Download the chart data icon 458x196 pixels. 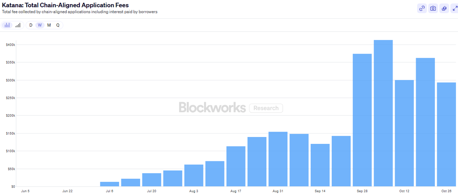pos(444,8)
